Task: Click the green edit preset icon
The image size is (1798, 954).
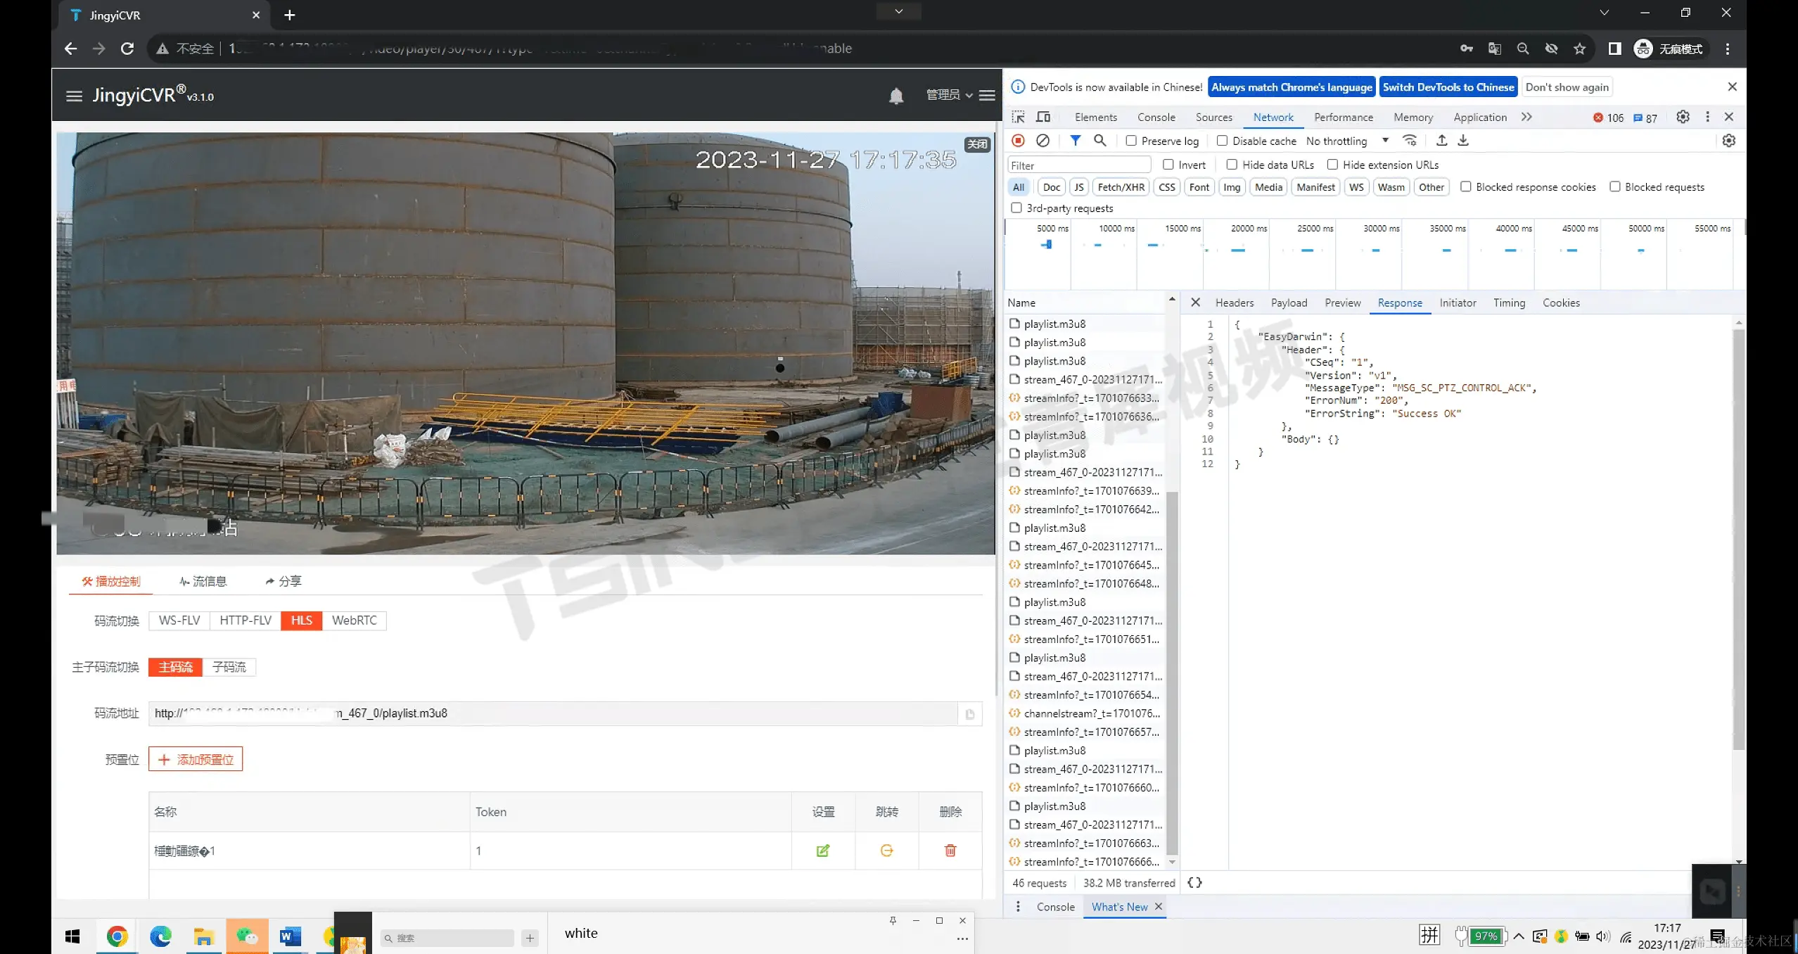Action: tap(822, 851)
